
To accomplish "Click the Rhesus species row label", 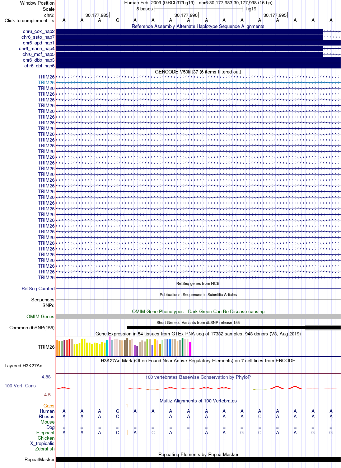I will click(47, 416).
